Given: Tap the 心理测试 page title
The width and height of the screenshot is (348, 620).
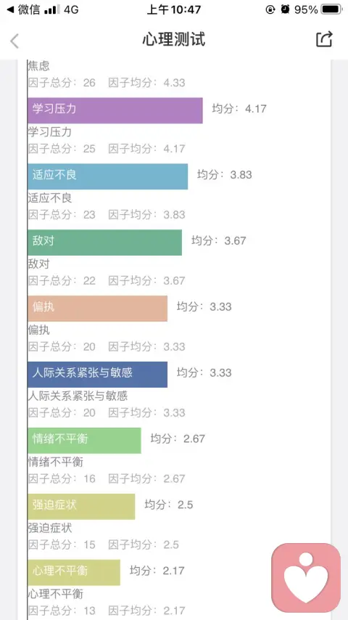Looking at the screenshot, I should pyautogui.click(x=174, y=39).
